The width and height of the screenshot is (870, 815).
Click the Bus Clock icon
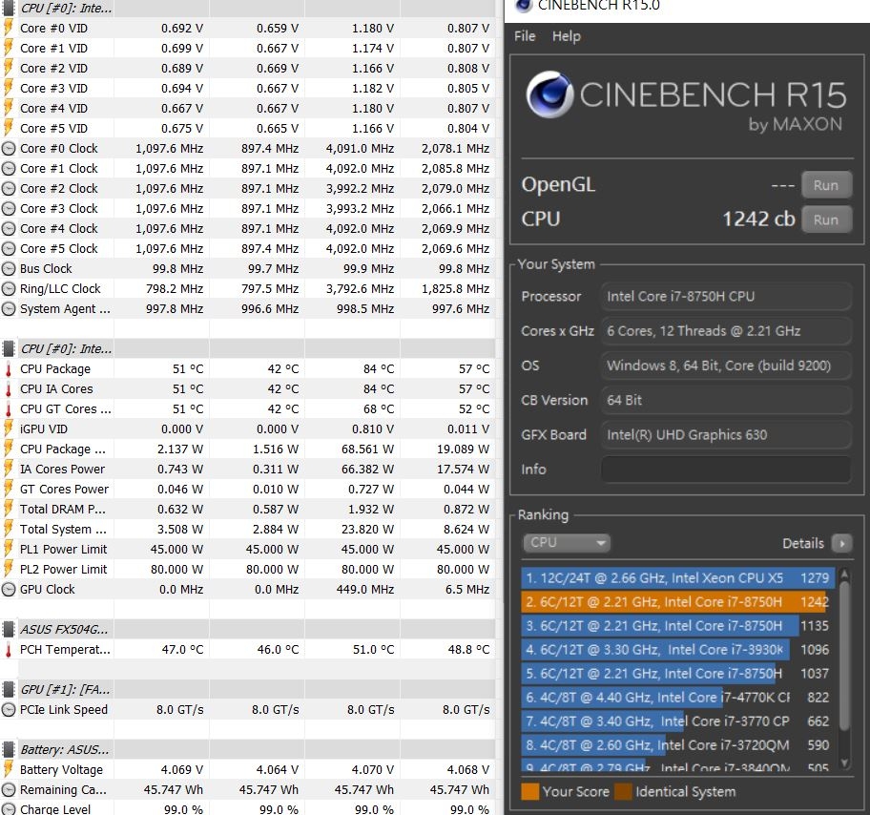pyautogui.click(x=9, y=269)
